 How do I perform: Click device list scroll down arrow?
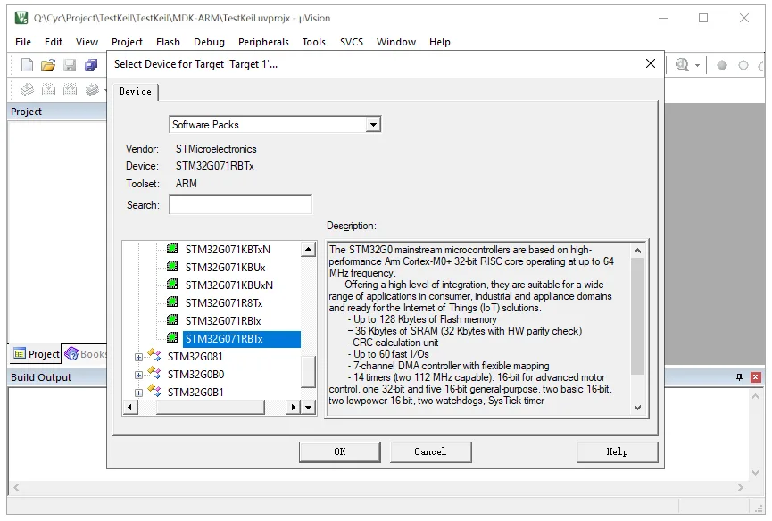tap(308, 408)
